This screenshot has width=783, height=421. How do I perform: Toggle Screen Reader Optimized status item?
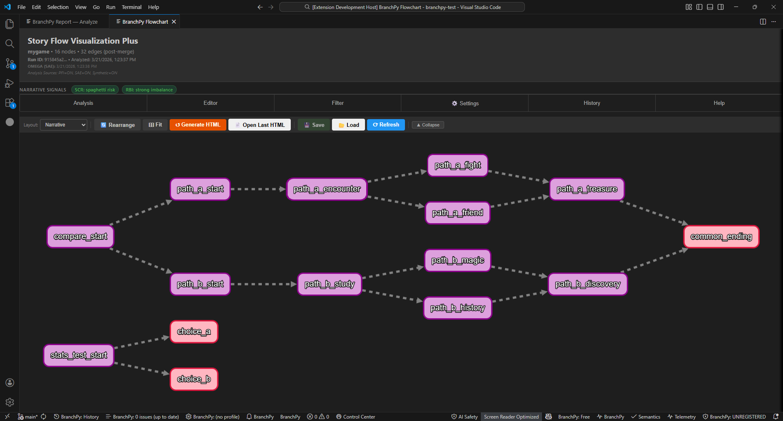[x=511, y=417]
